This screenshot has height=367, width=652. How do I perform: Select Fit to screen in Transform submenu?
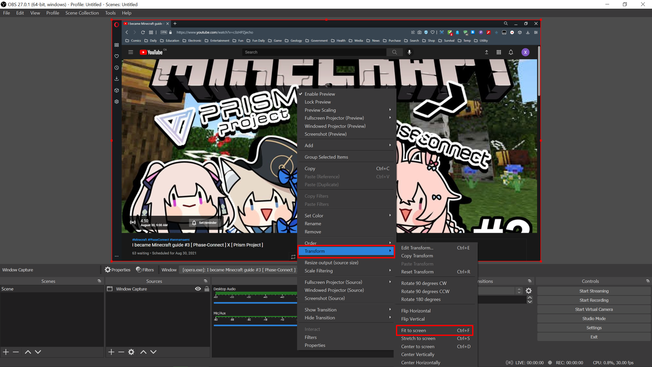click(x=435, y=330)
